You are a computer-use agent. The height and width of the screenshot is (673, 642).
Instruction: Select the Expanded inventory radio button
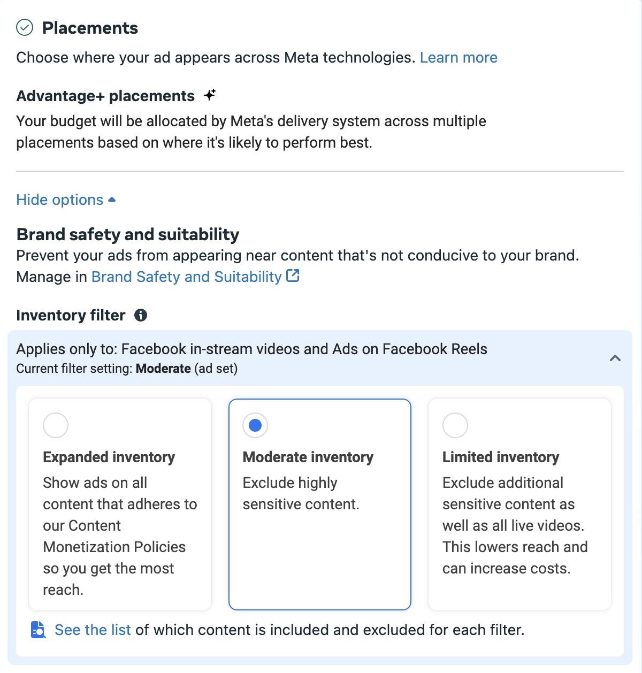click(x=56, y=425)
